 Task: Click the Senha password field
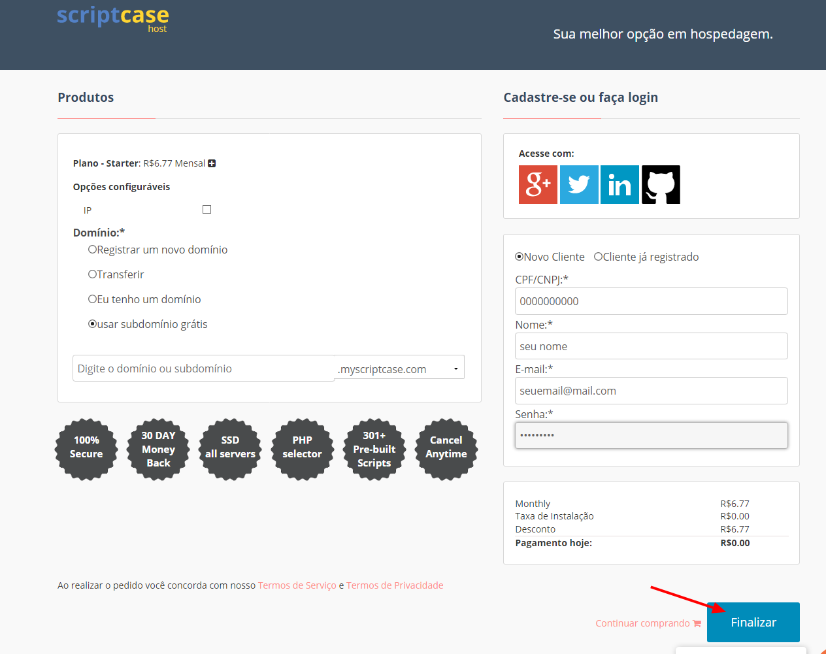click(652, 435)
